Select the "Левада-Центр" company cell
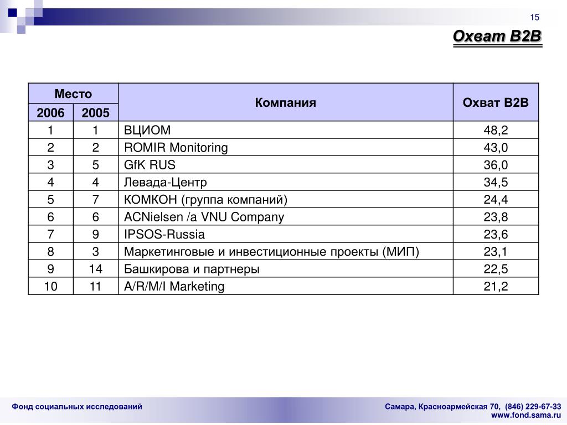Image resolution: width=567 pixels, height=425 pixels. pos(285,182)
